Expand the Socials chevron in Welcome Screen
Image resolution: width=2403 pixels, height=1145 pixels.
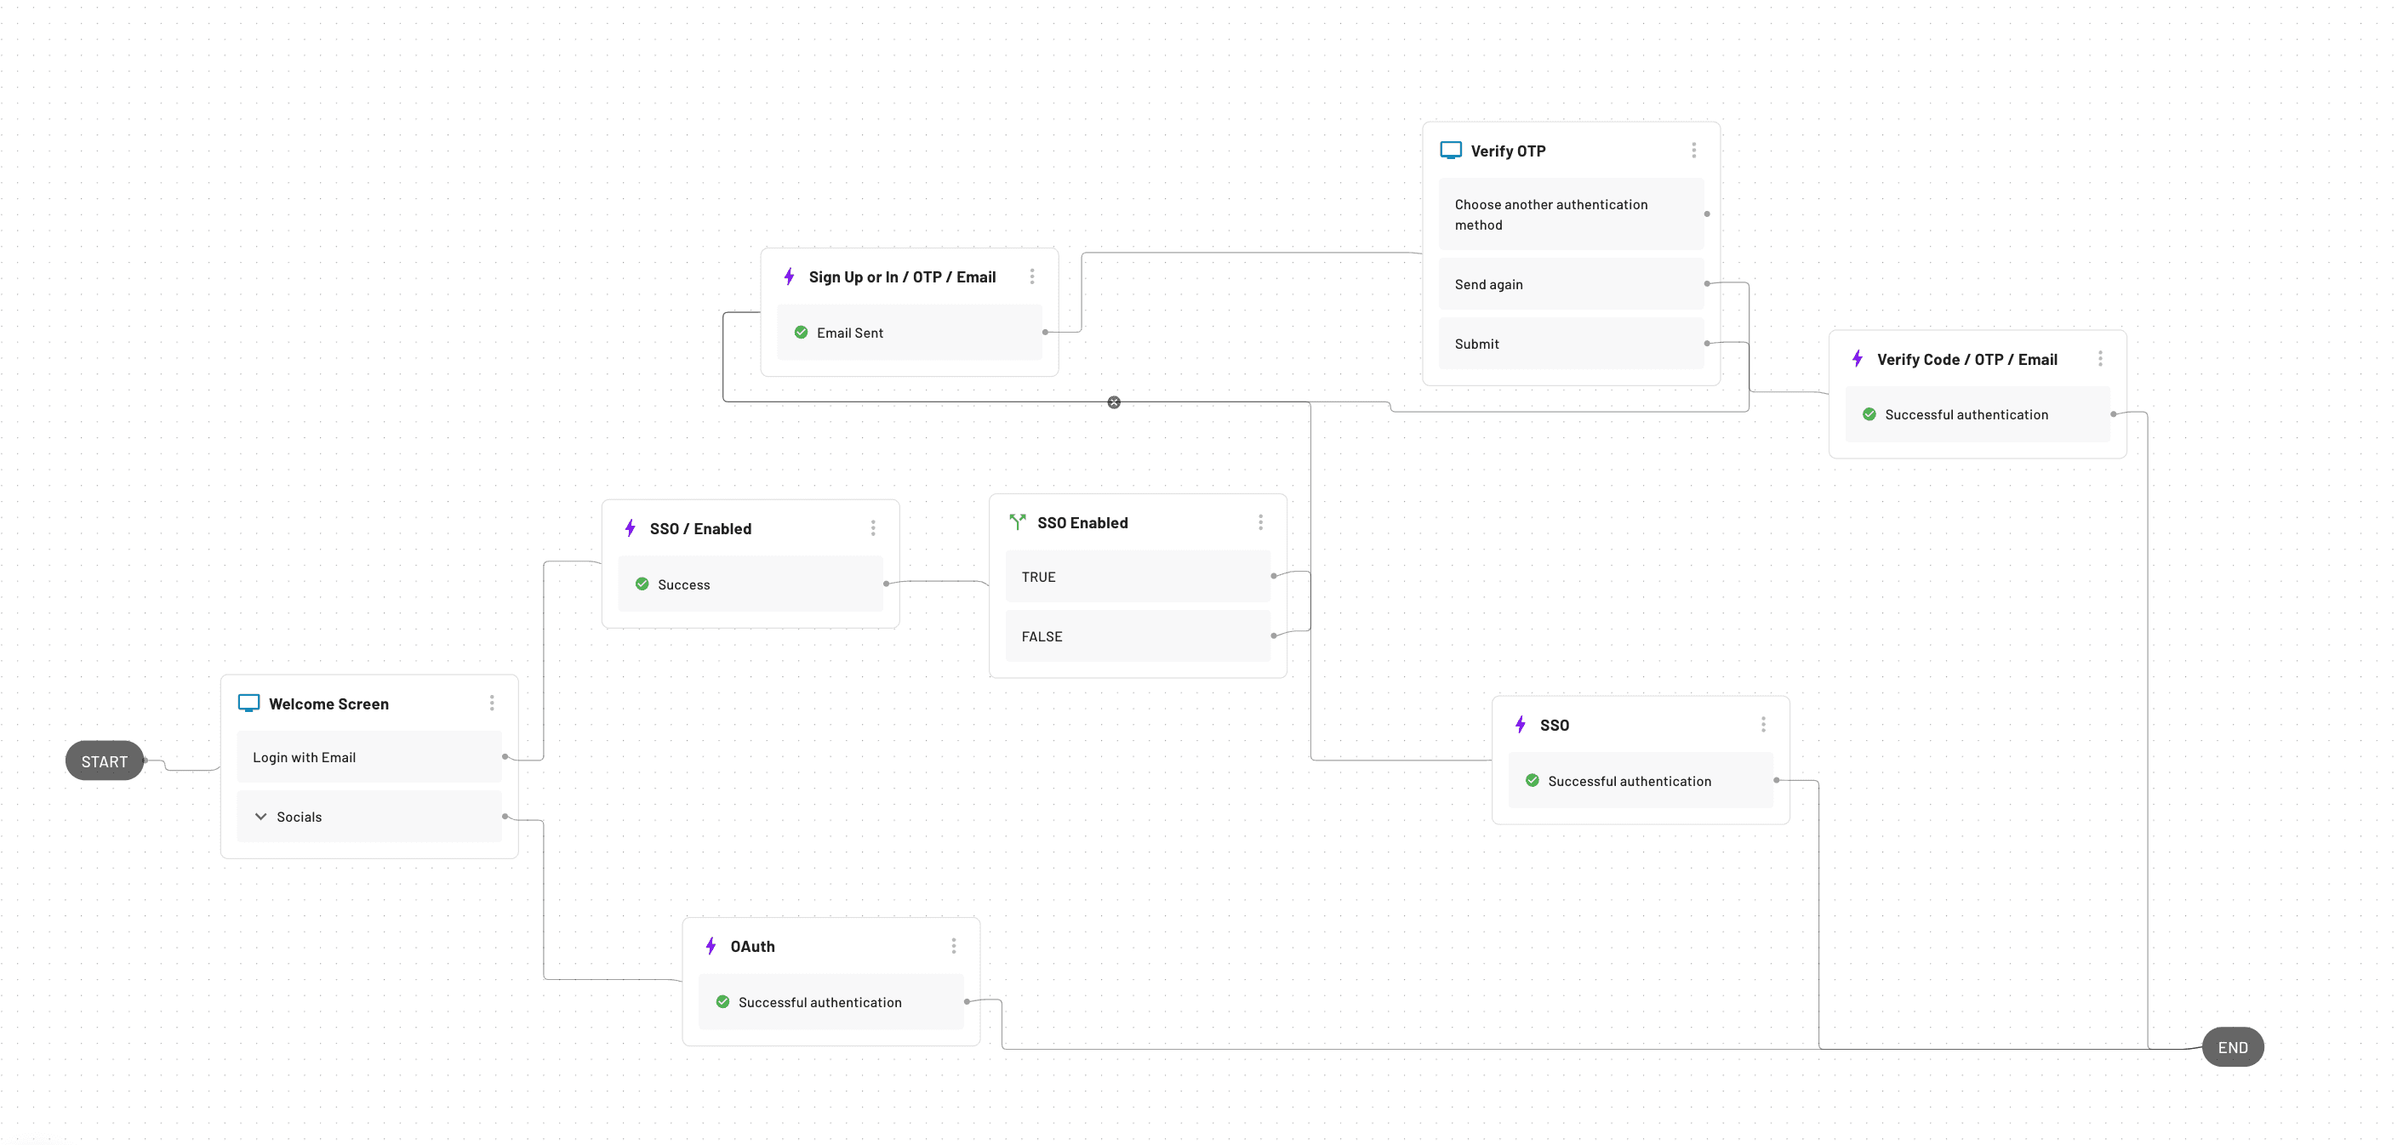coord(261,817)
